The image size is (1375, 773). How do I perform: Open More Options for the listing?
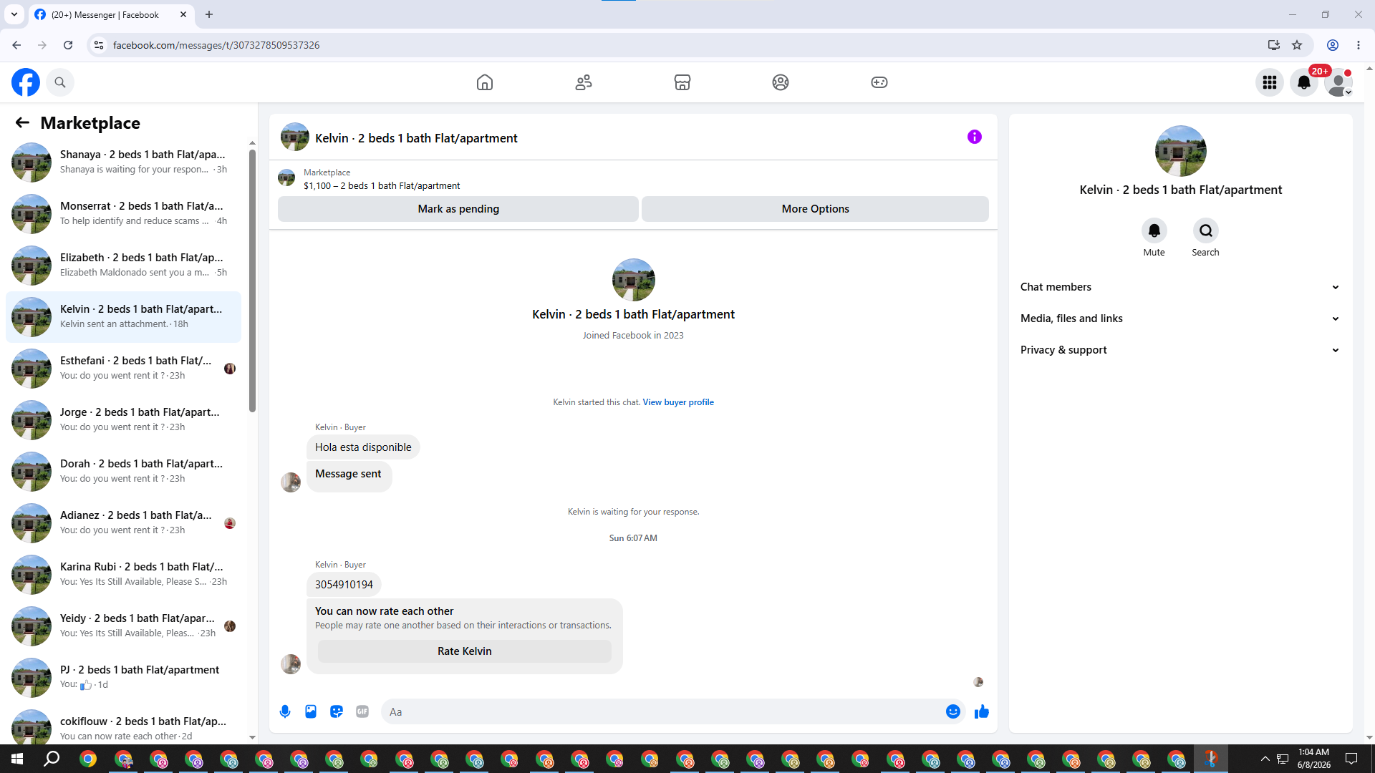coord(815,209)
